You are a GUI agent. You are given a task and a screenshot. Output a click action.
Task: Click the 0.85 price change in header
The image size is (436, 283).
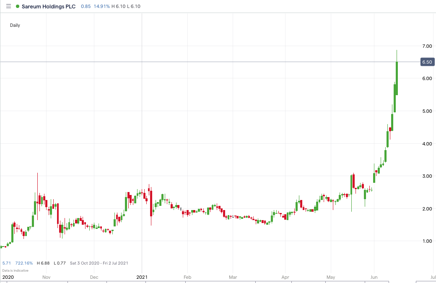click(x=85, y=7)
